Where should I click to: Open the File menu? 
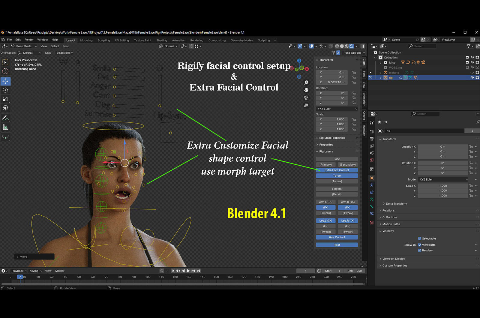click(9, 40)
